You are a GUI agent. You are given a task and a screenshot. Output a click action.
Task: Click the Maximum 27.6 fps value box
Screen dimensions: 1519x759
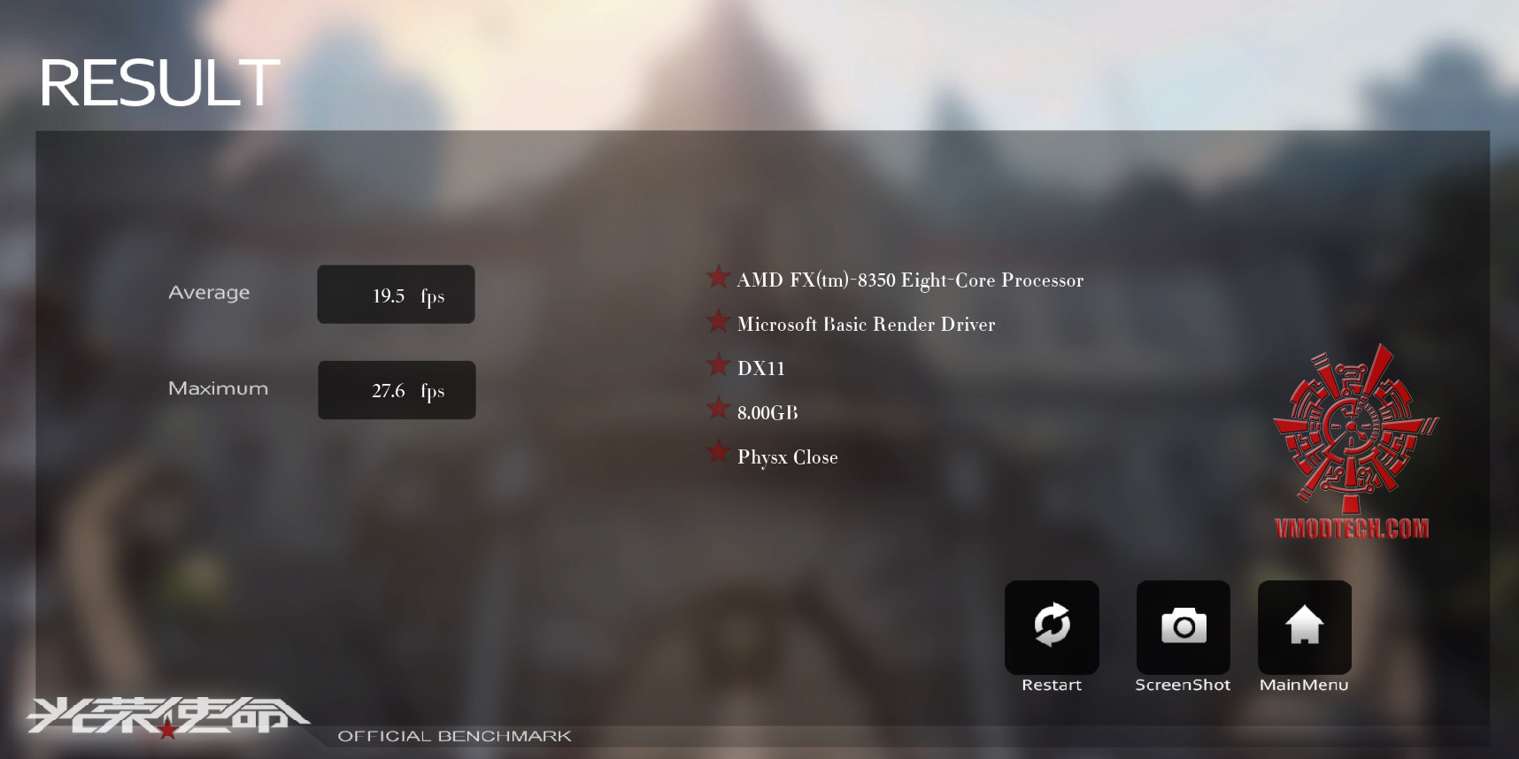tap(397, 390)
